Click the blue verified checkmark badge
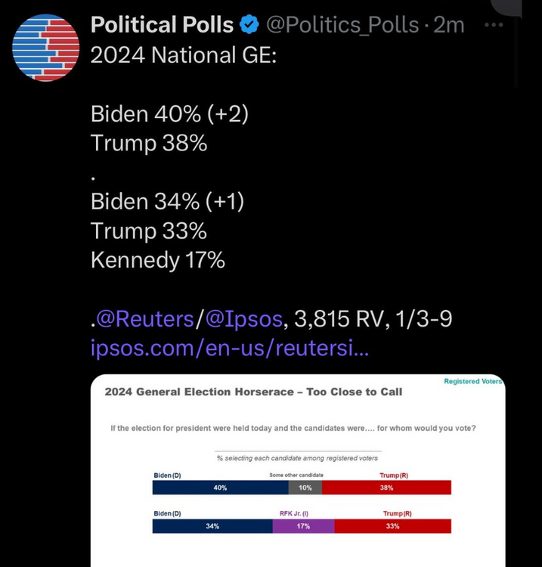 coord(249,25)
